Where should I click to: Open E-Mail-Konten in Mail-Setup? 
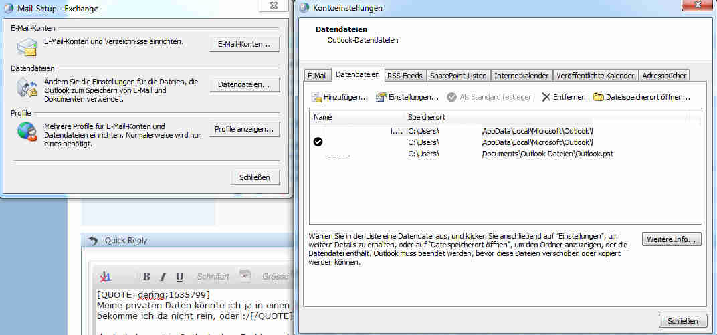click(x=245, y=45)
